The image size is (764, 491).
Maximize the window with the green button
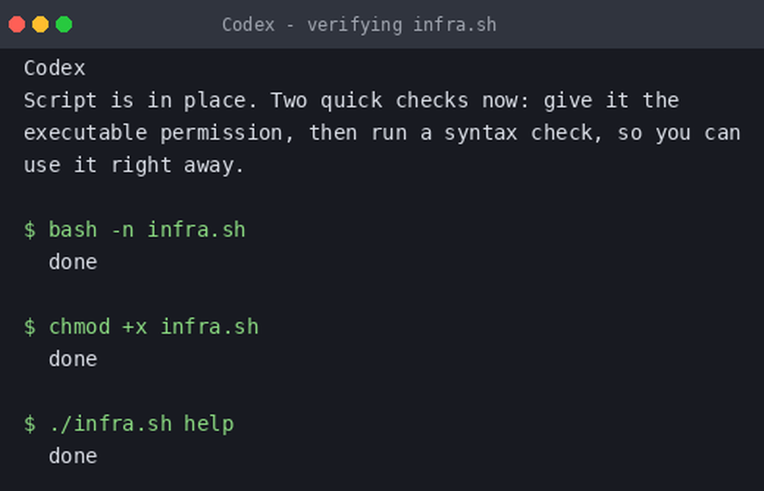(x=64, y=24)
